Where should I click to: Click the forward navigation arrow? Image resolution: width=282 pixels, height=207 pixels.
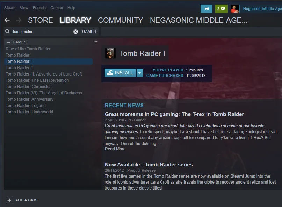click(19, 20)
